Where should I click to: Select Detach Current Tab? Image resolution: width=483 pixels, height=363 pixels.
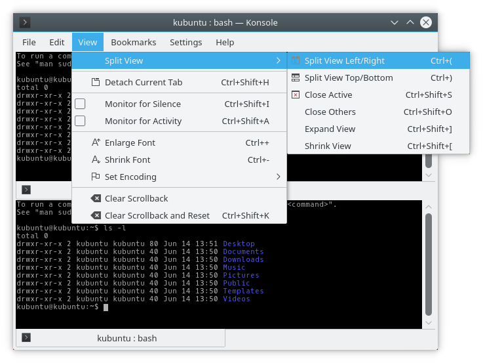click(180, 82)
